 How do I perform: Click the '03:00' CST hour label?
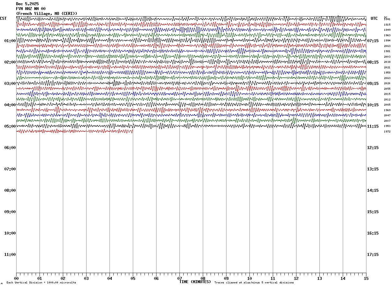[10, 84]
